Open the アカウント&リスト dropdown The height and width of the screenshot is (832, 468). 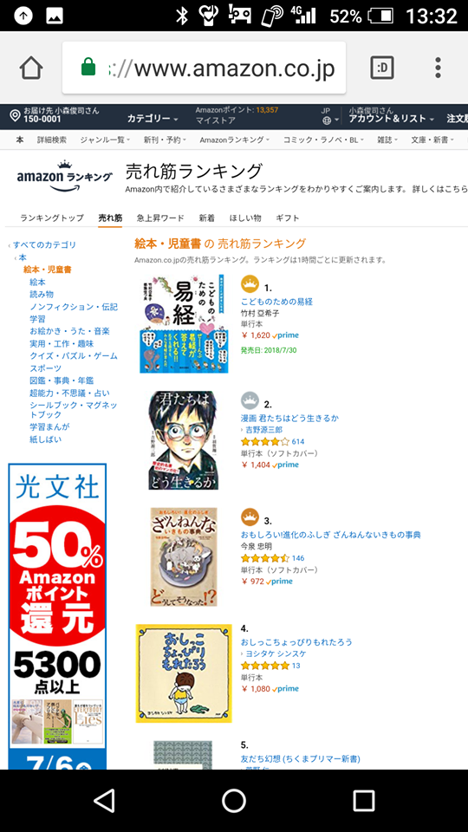[392, 119]
